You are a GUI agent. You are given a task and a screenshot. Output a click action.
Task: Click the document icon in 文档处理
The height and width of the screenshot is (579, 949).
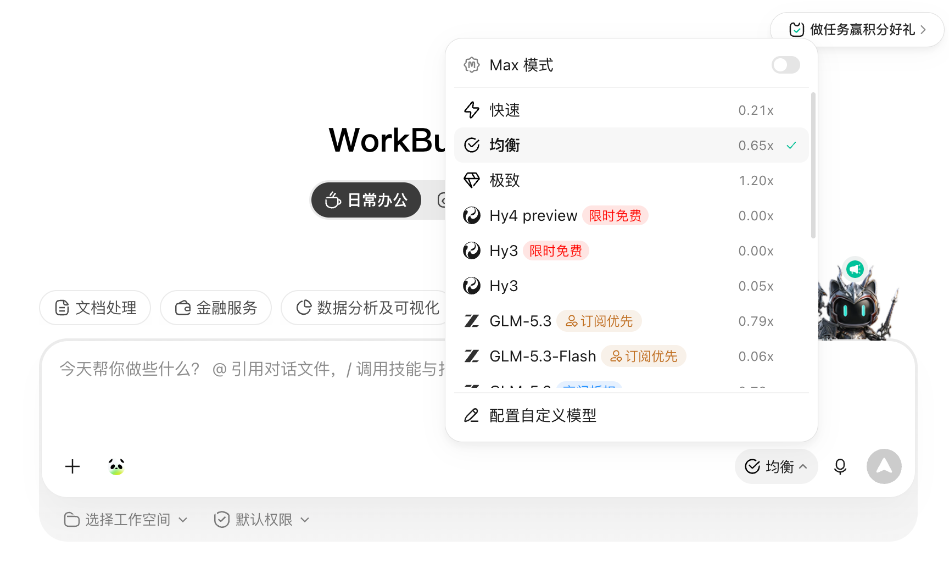(62, 308)
